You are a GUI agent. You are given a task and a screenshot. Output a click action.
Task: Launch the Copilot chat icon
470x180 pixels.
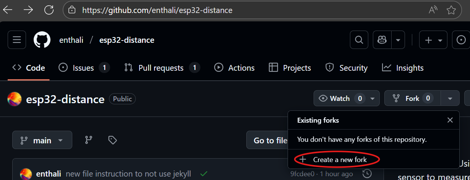(382, 40)
